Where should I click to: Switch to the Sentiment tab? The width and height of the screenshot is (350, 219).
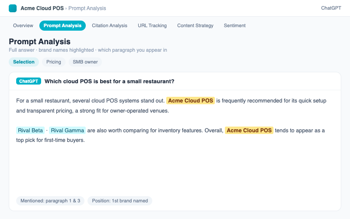pos(234,25)
